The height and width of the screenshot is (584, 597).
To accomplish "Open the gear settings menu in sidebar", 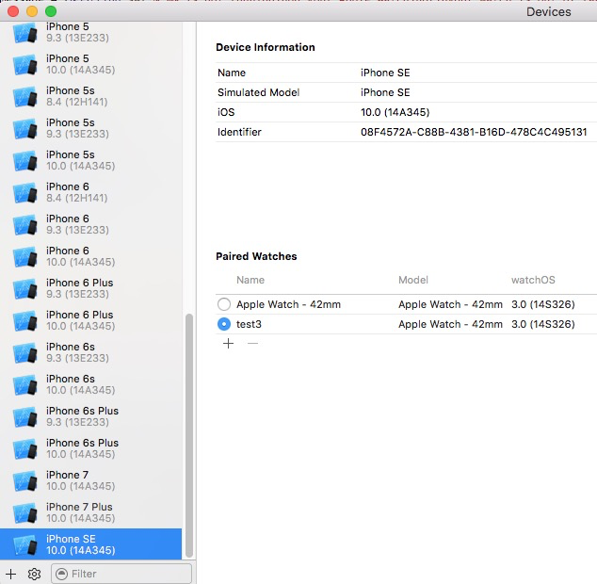I will 34,574.
